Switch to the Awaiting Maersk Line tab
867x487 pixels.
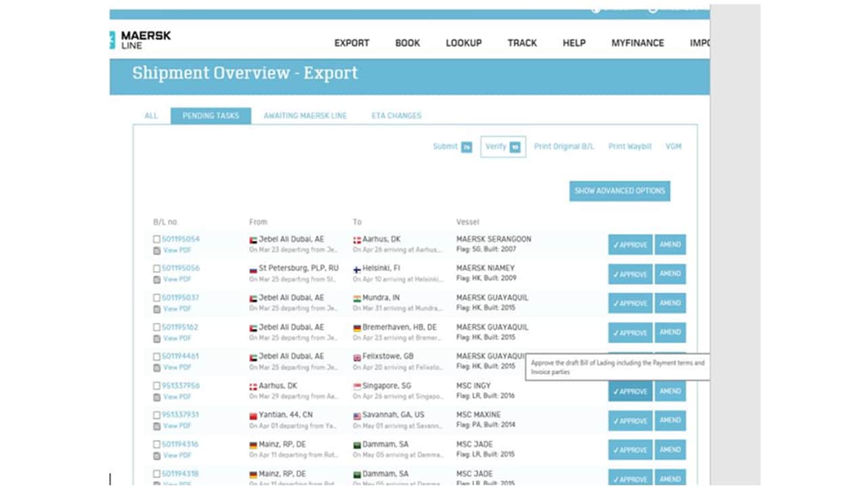coord(305,116)
